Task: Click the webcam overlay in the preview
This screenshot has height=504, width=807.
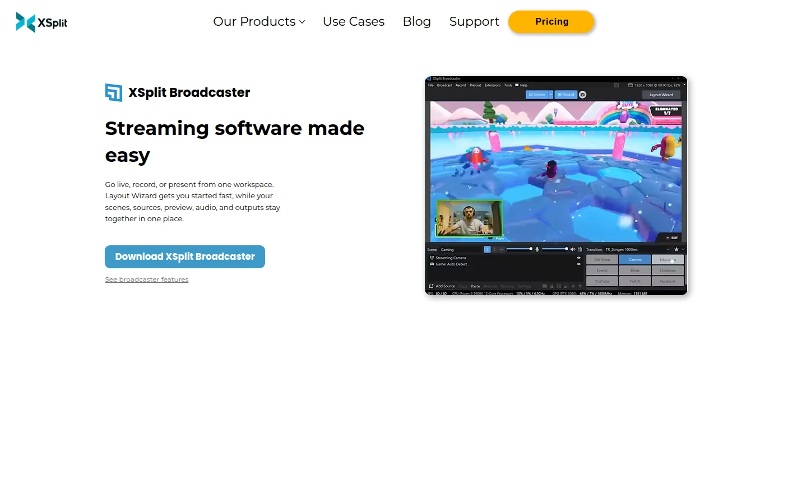Action: 469,218
